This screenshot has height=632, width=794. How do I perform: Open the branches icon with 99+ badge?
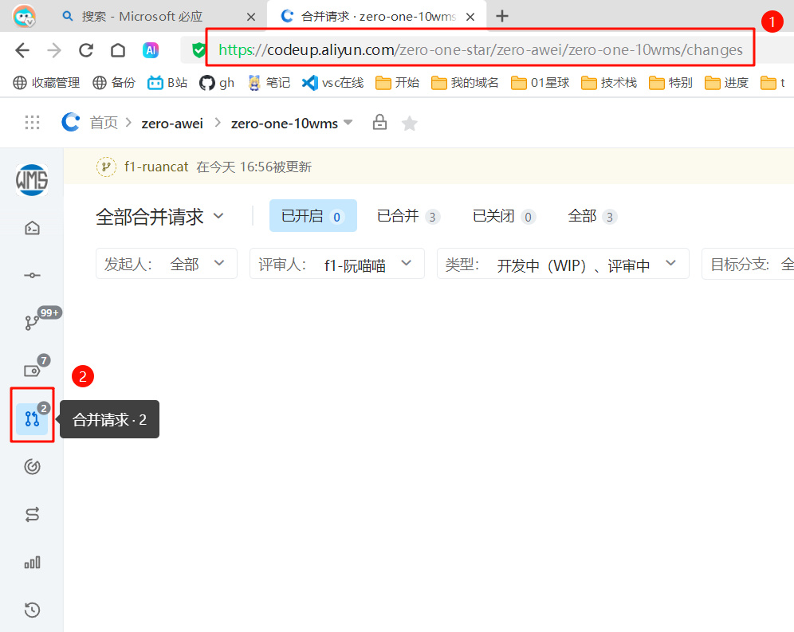tap(32, 323)
